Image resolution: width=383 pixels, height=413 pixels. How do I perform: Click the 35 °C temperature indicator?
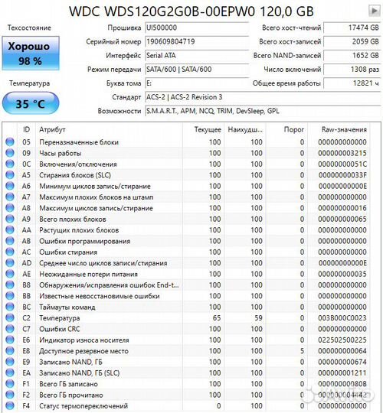click(31, 103)
